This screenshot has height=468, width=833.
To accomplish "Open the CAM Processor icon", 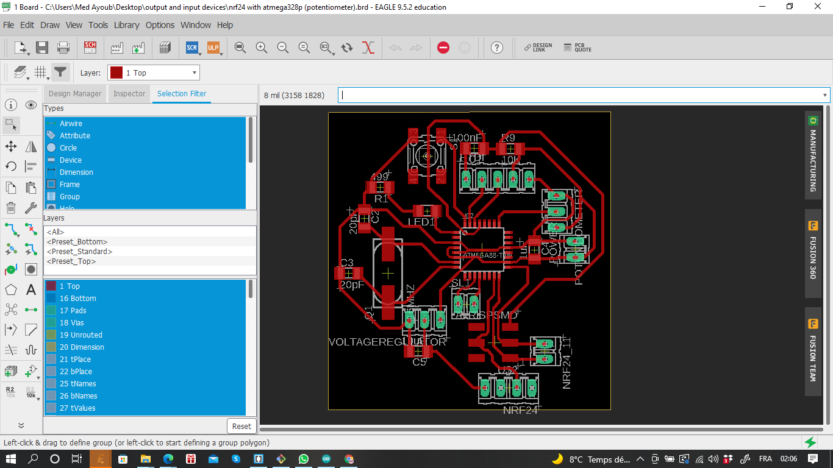I will click(117, 48).
